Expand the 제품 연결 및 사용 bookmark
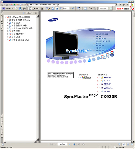 pyautogui.click(x=8, y=25)
